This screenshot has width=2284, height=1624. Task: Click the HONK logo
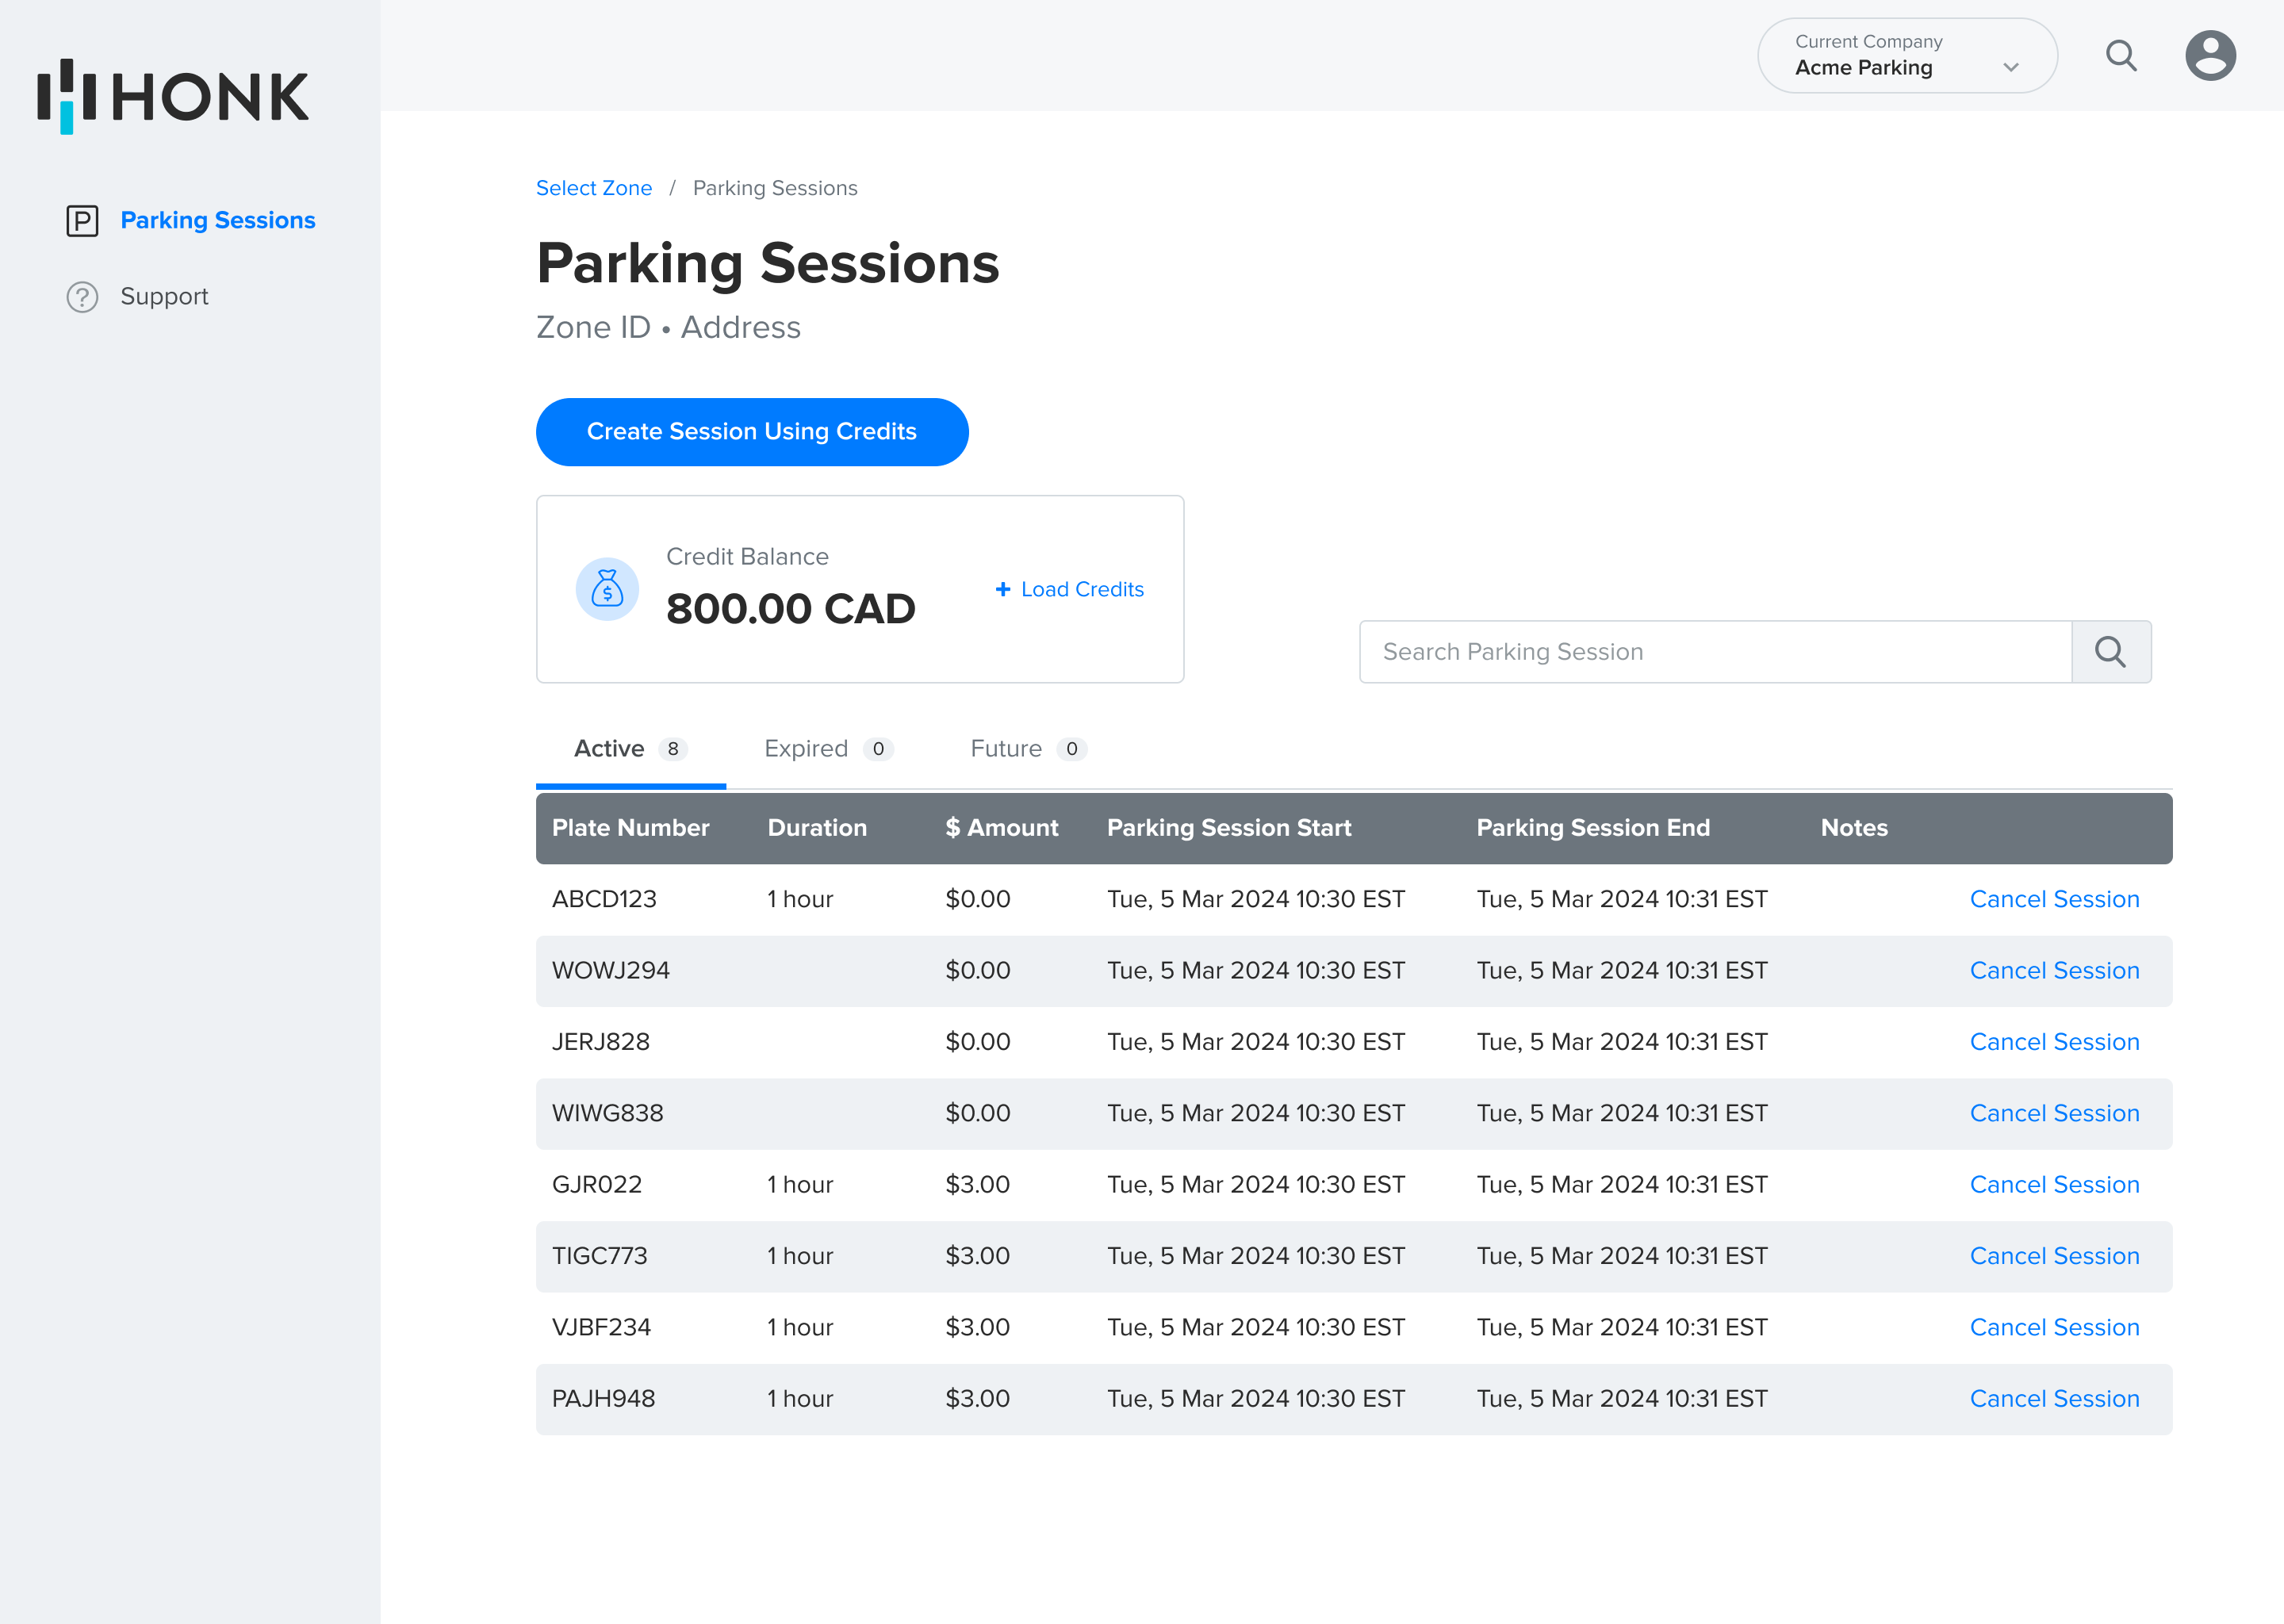tap(173, 96)
